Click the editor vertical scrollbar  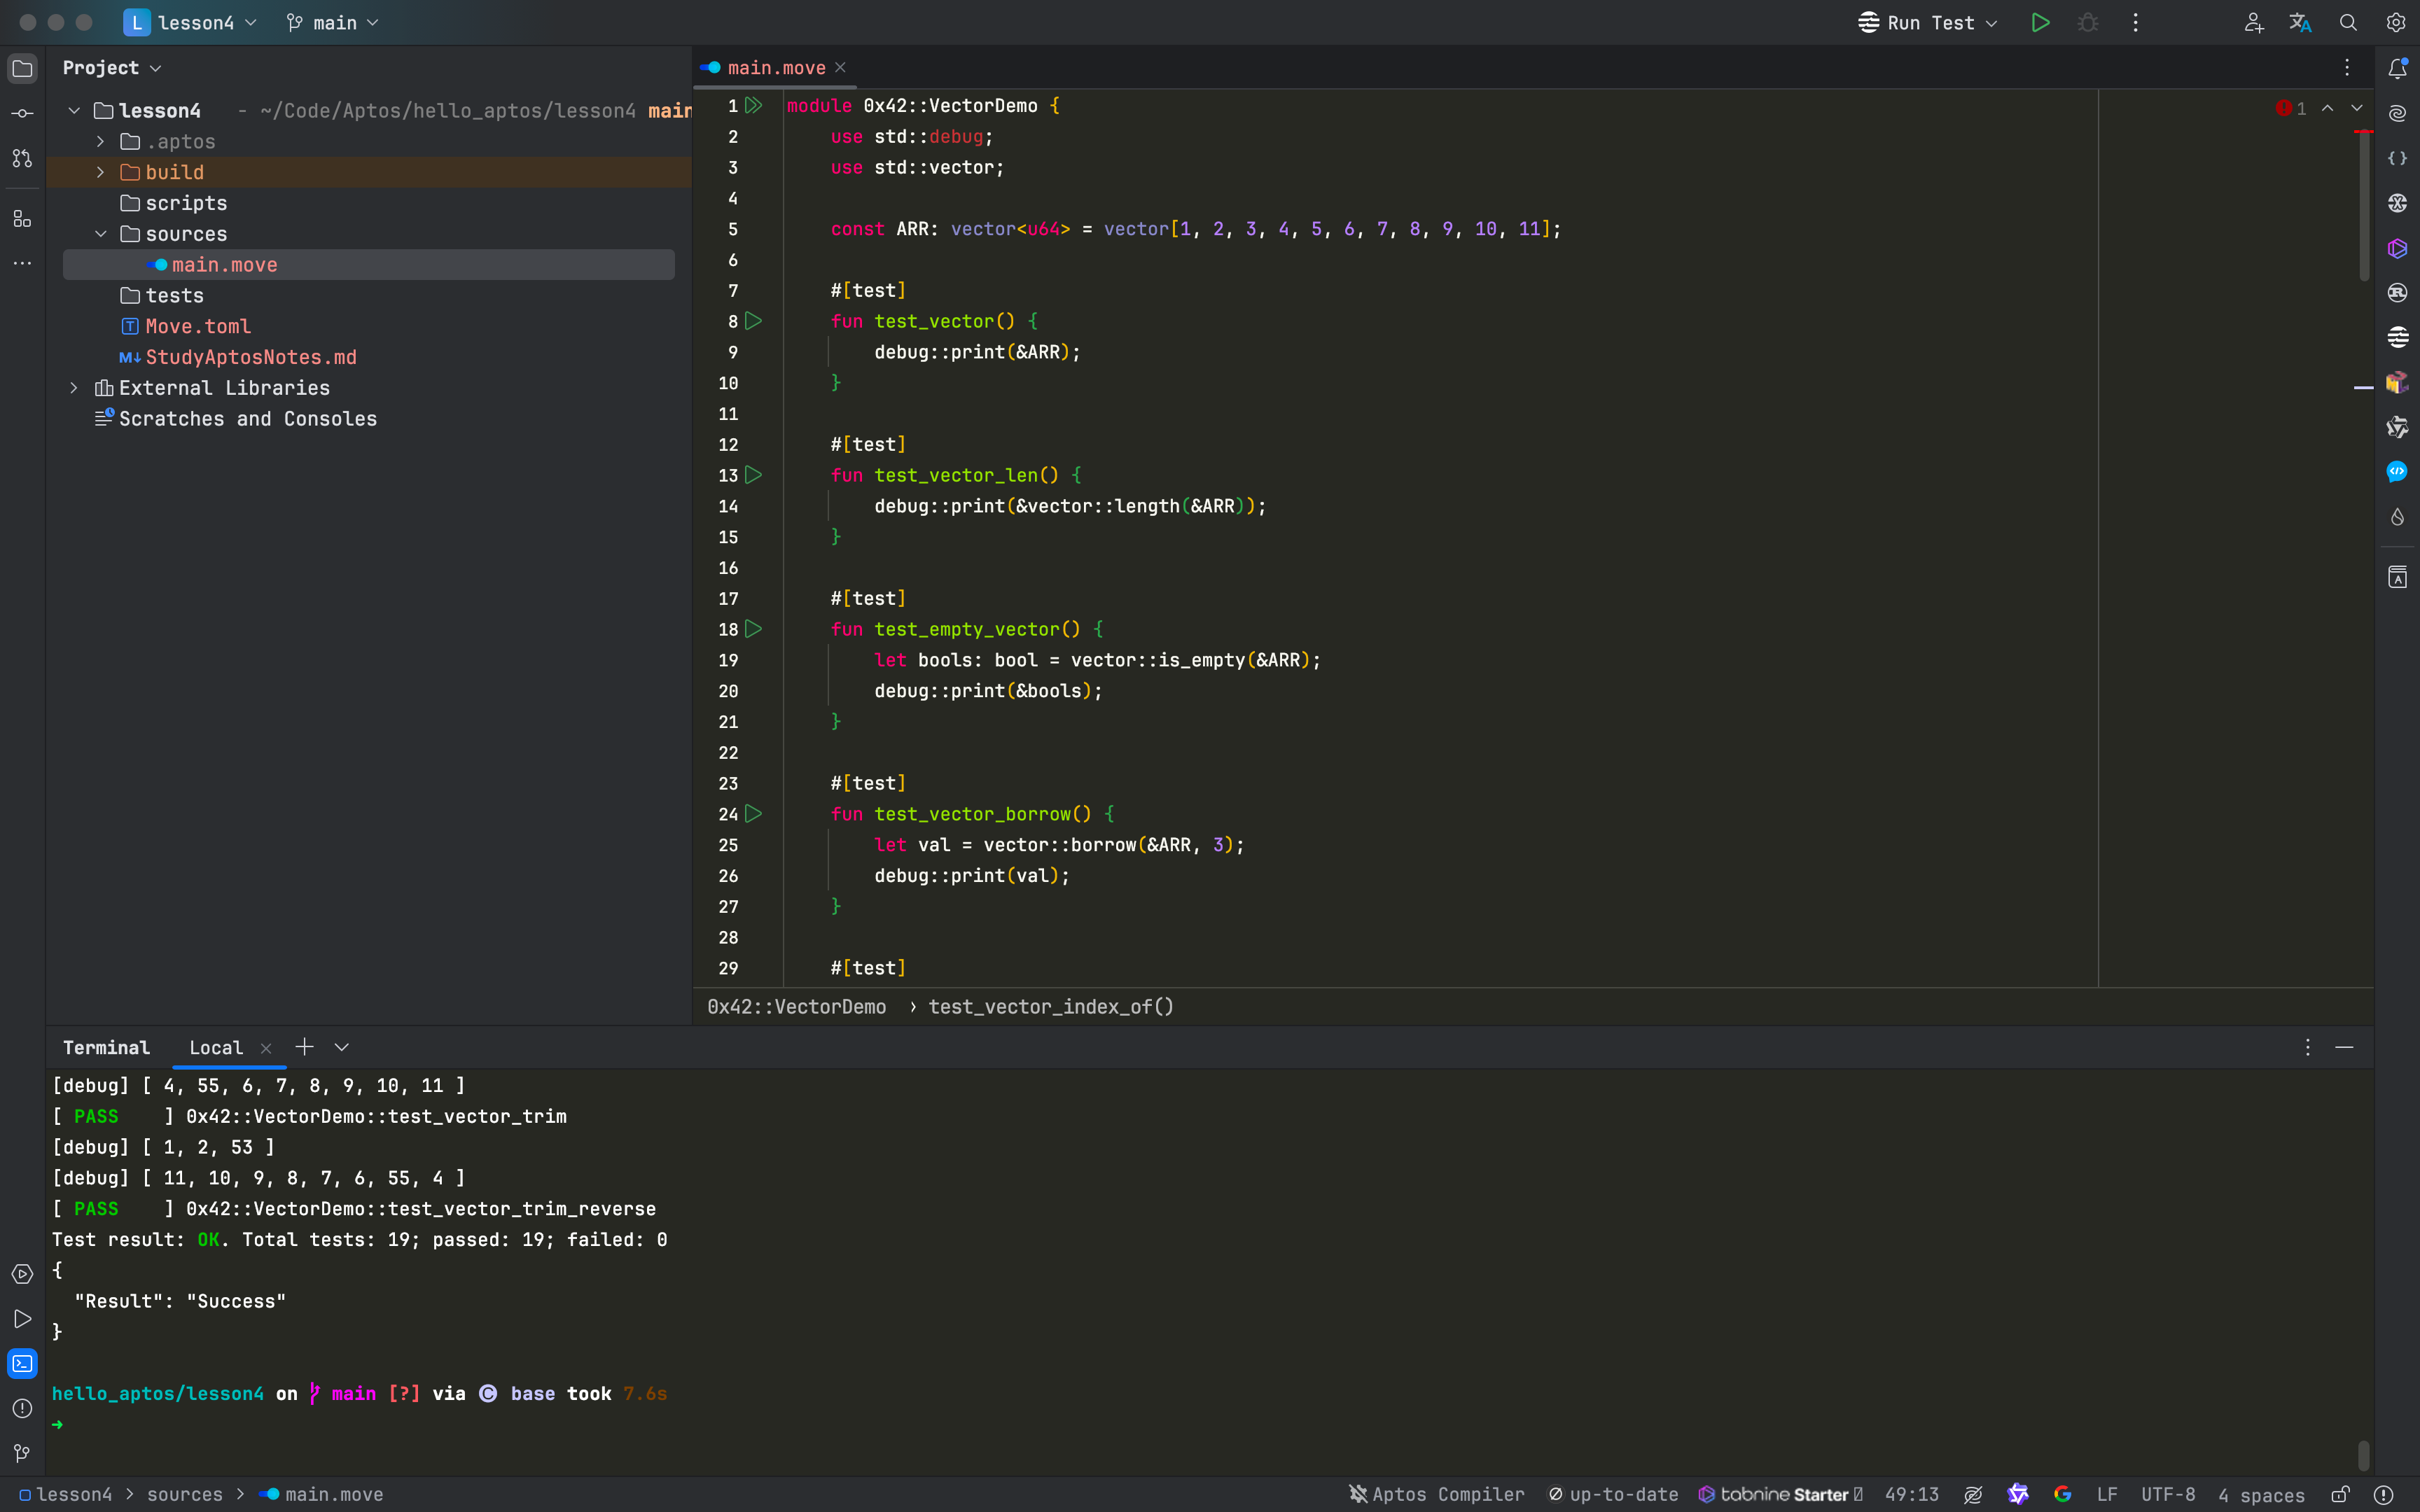point(2364,205)
